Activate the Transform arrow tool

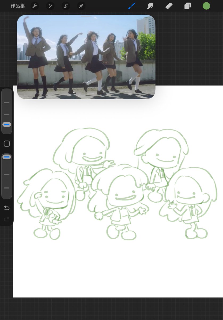coord(81,6)
